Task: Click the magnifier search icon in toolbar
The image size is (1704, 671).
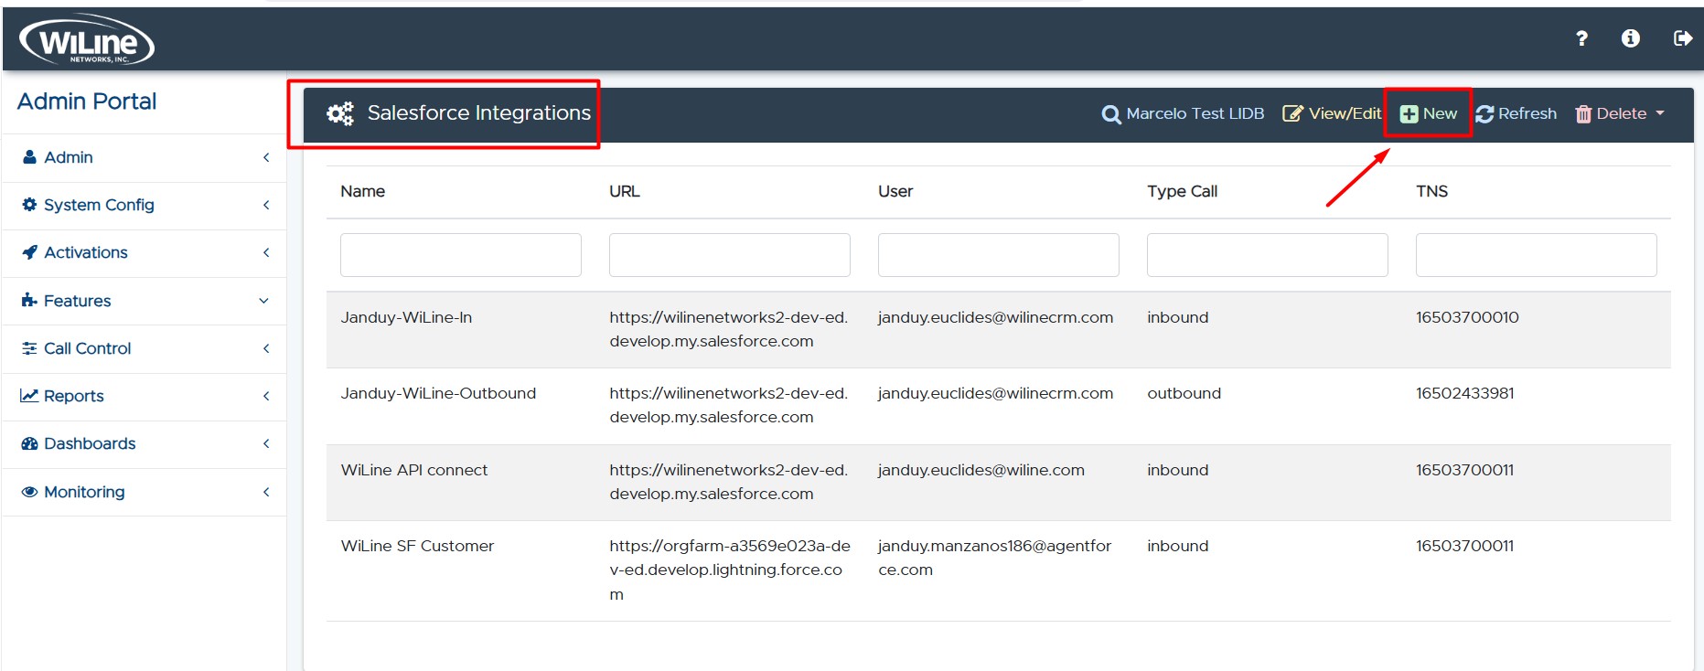Action: click(x=1110, y=114)
